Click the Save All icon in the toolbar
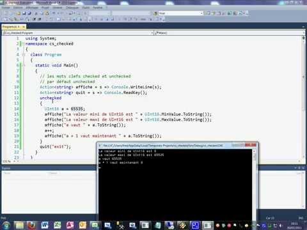This screenshot has height=230, width=307. pyautogui.click(x=29, y=13)
